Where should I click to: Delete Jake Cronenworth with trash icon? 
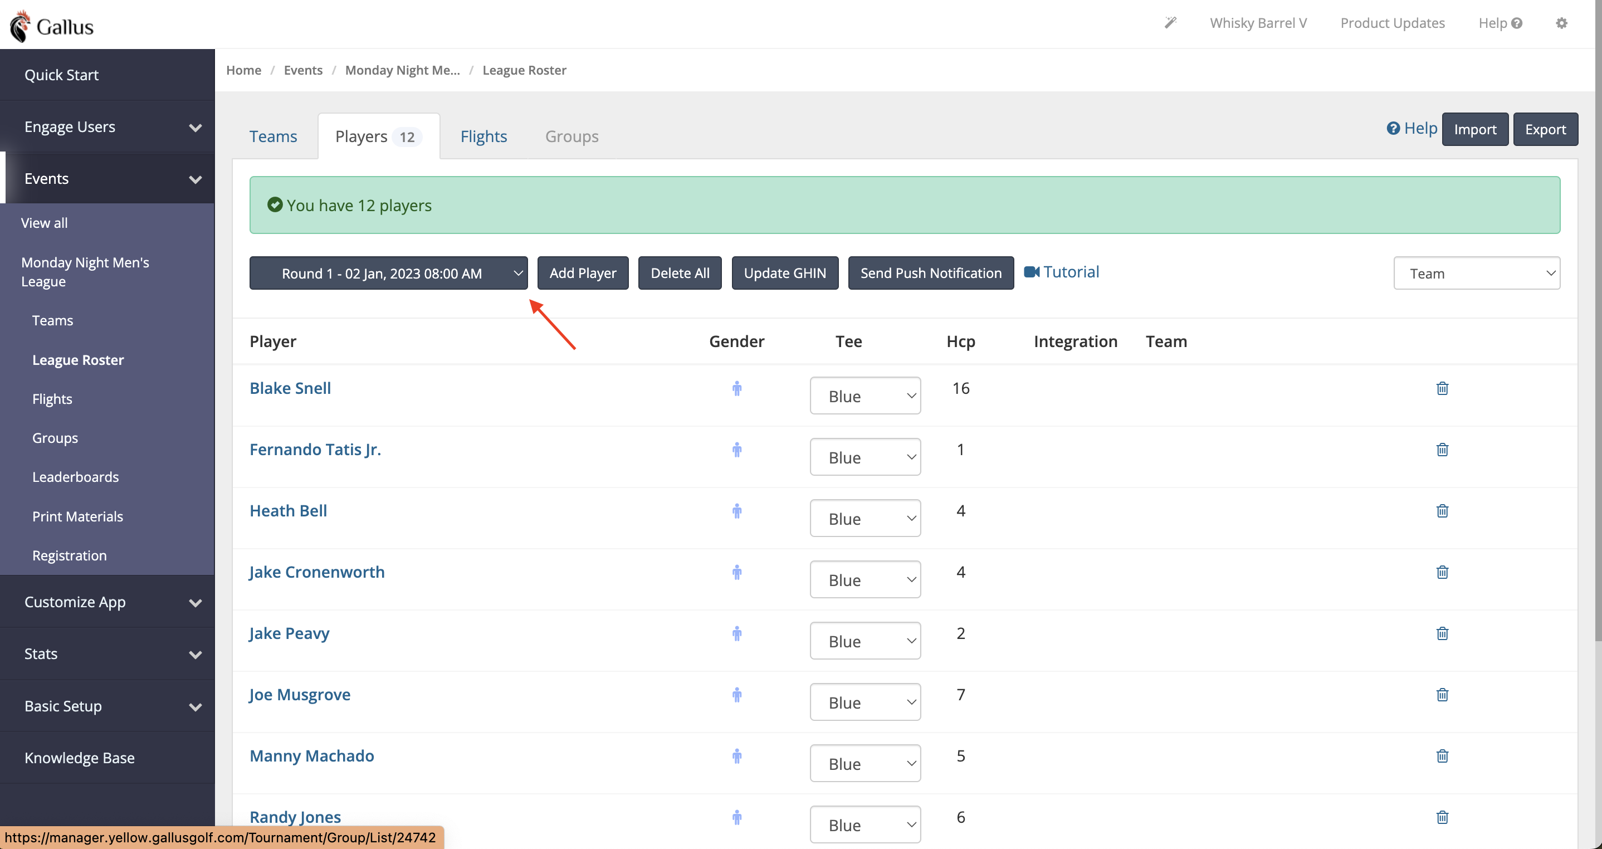[x=1442, y=572]
